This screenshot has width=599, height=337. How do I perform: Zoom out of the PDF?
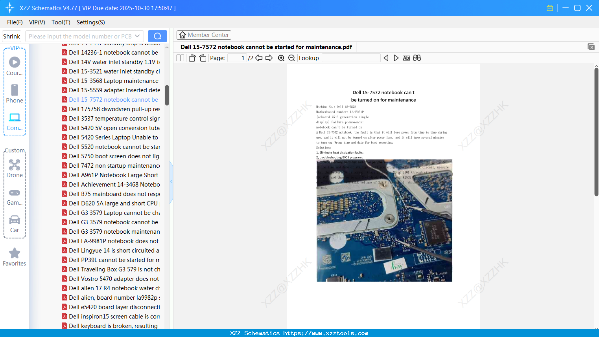[291, 58]
